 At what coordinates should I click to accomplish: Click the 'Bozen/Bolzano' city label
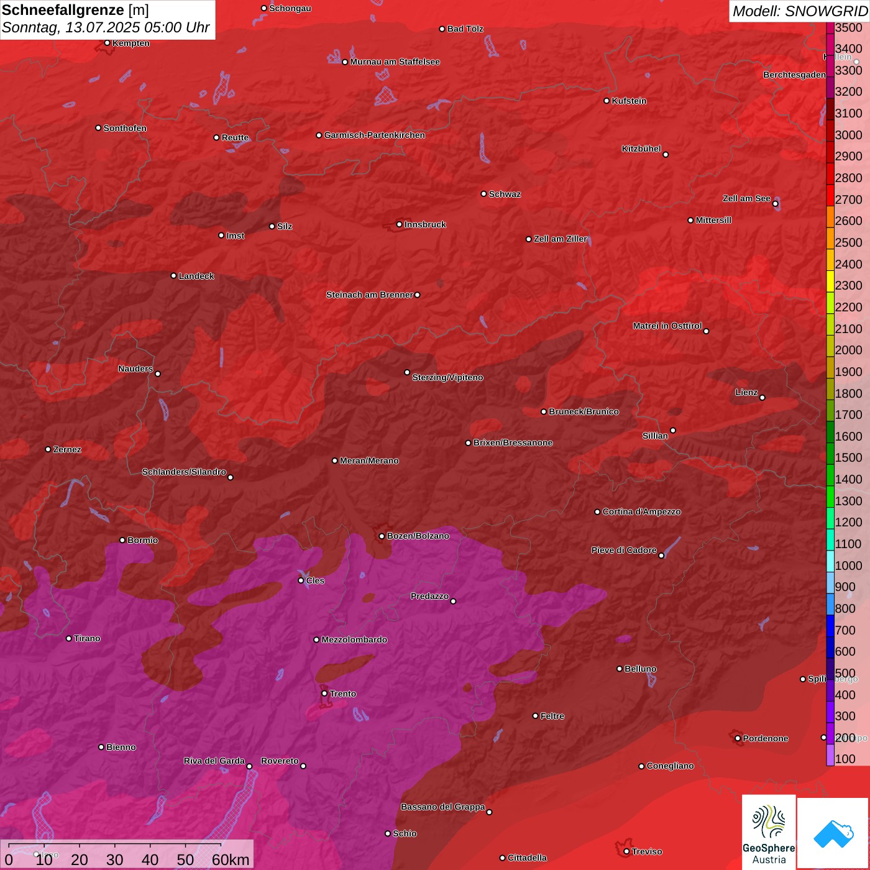[x=418, y=536]
